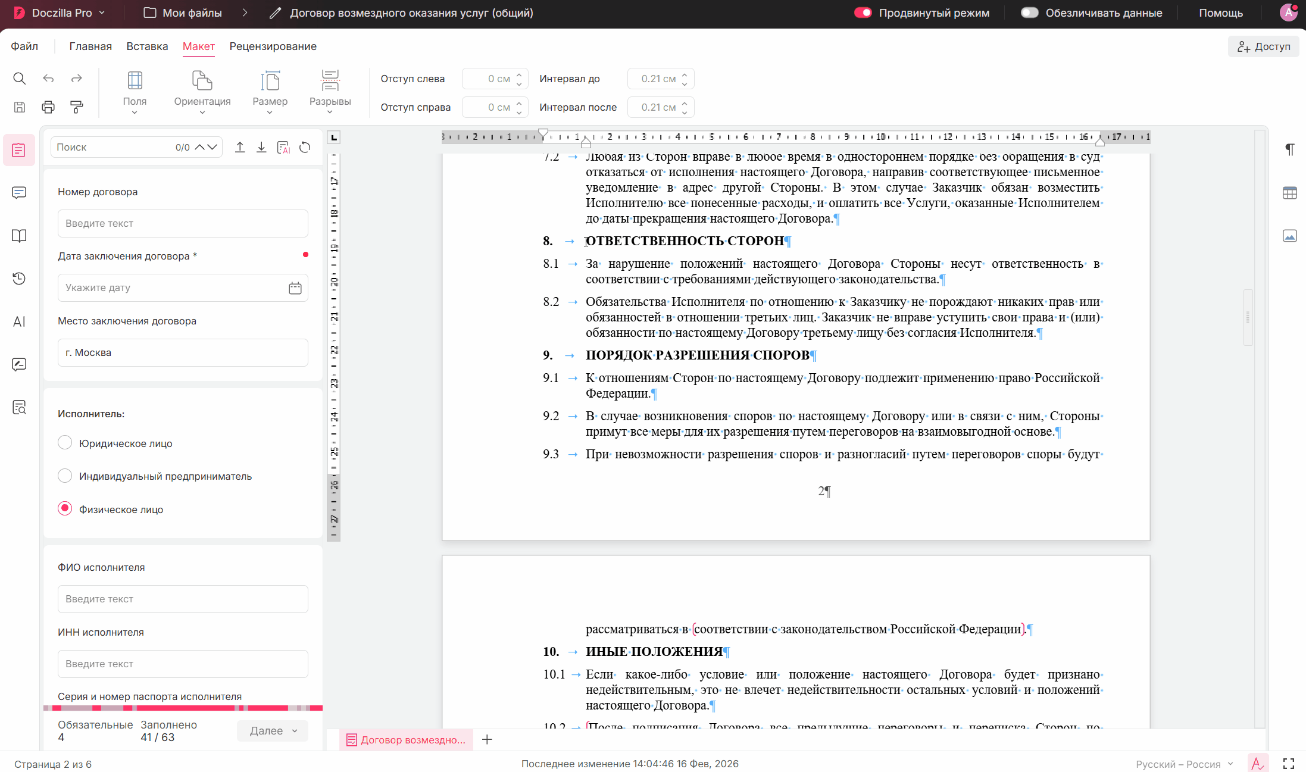This screenshot has height=772, width=1306.
Task: Enter fullscreen mode icon
Action: 1289,764
